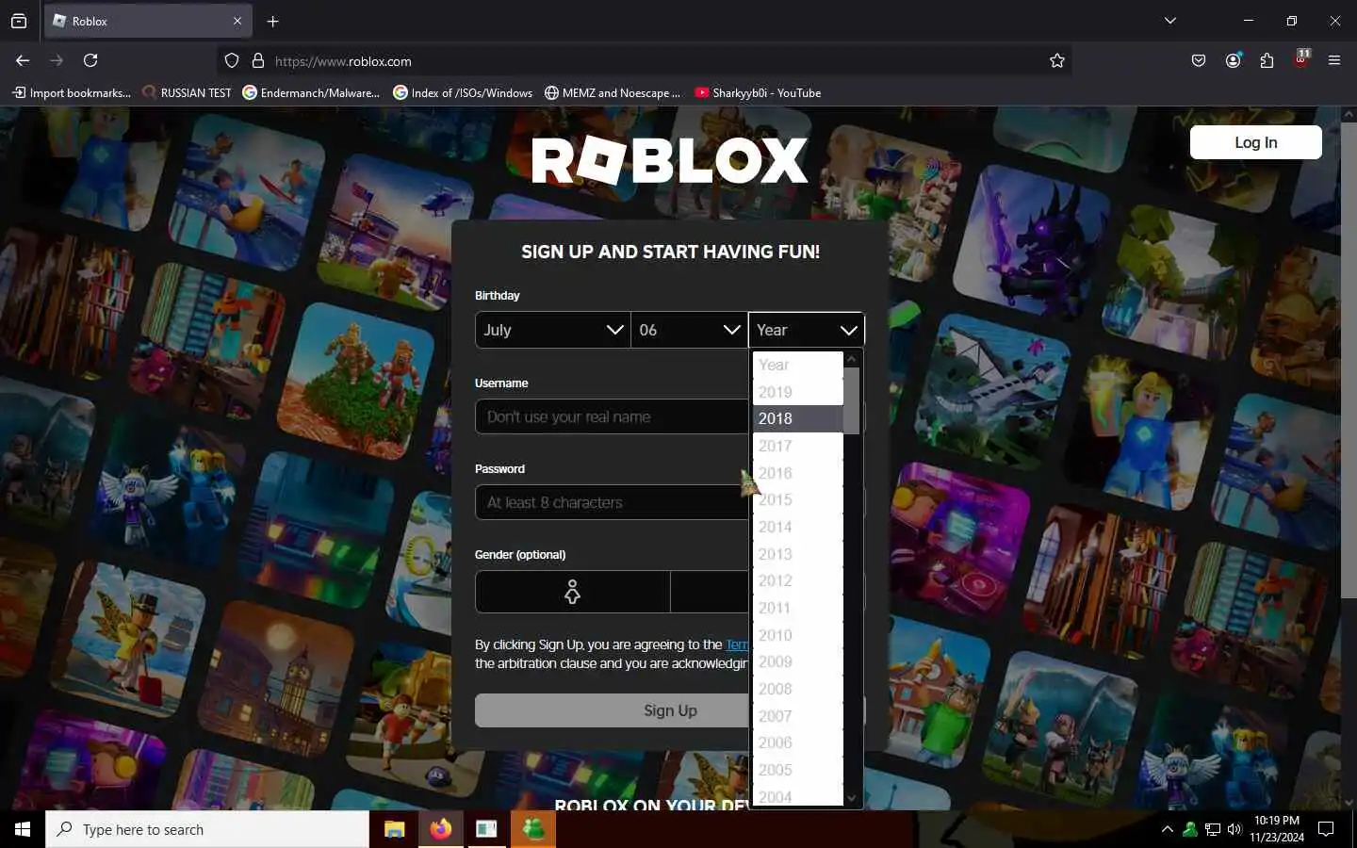Viewport: 1357px width, 848px height.
Task: Close the Roblox tab
Action: point(237,21)
